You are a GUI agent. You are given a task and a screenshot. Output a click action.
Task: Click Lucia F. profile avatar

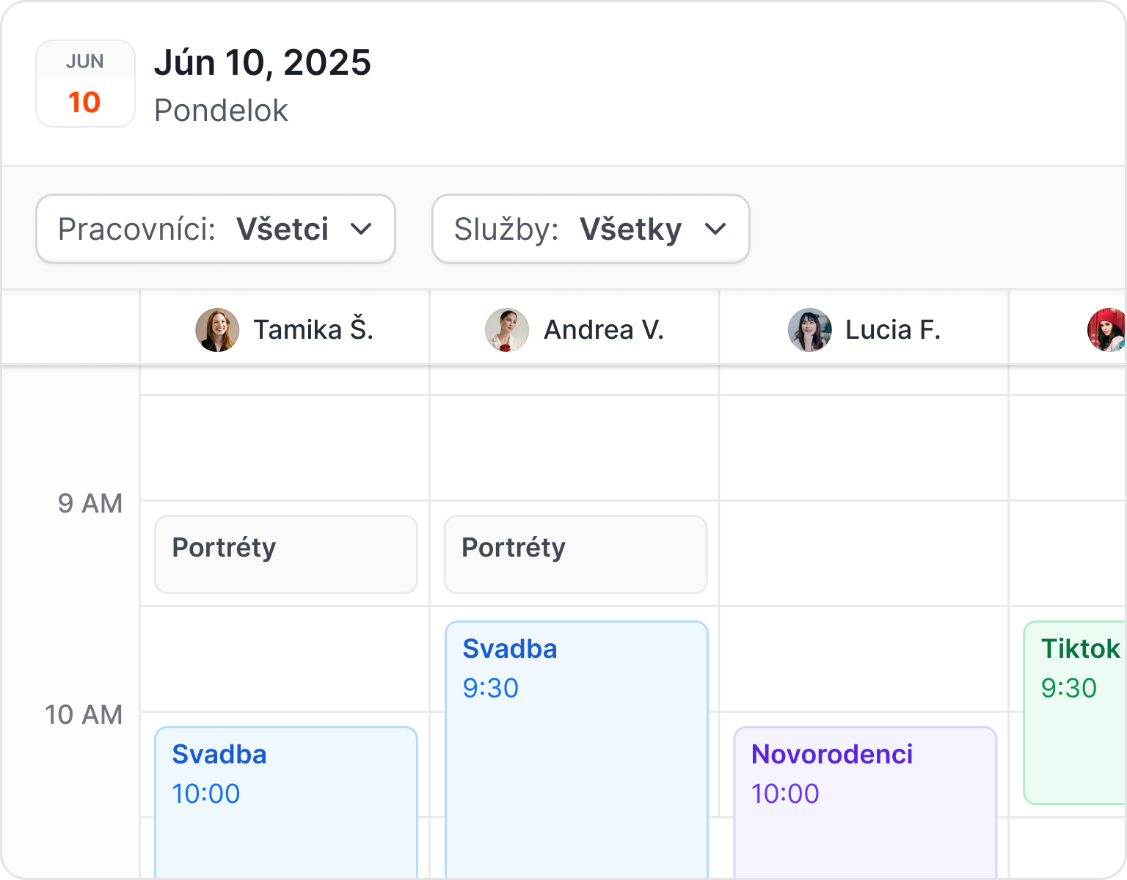(809, 330)
